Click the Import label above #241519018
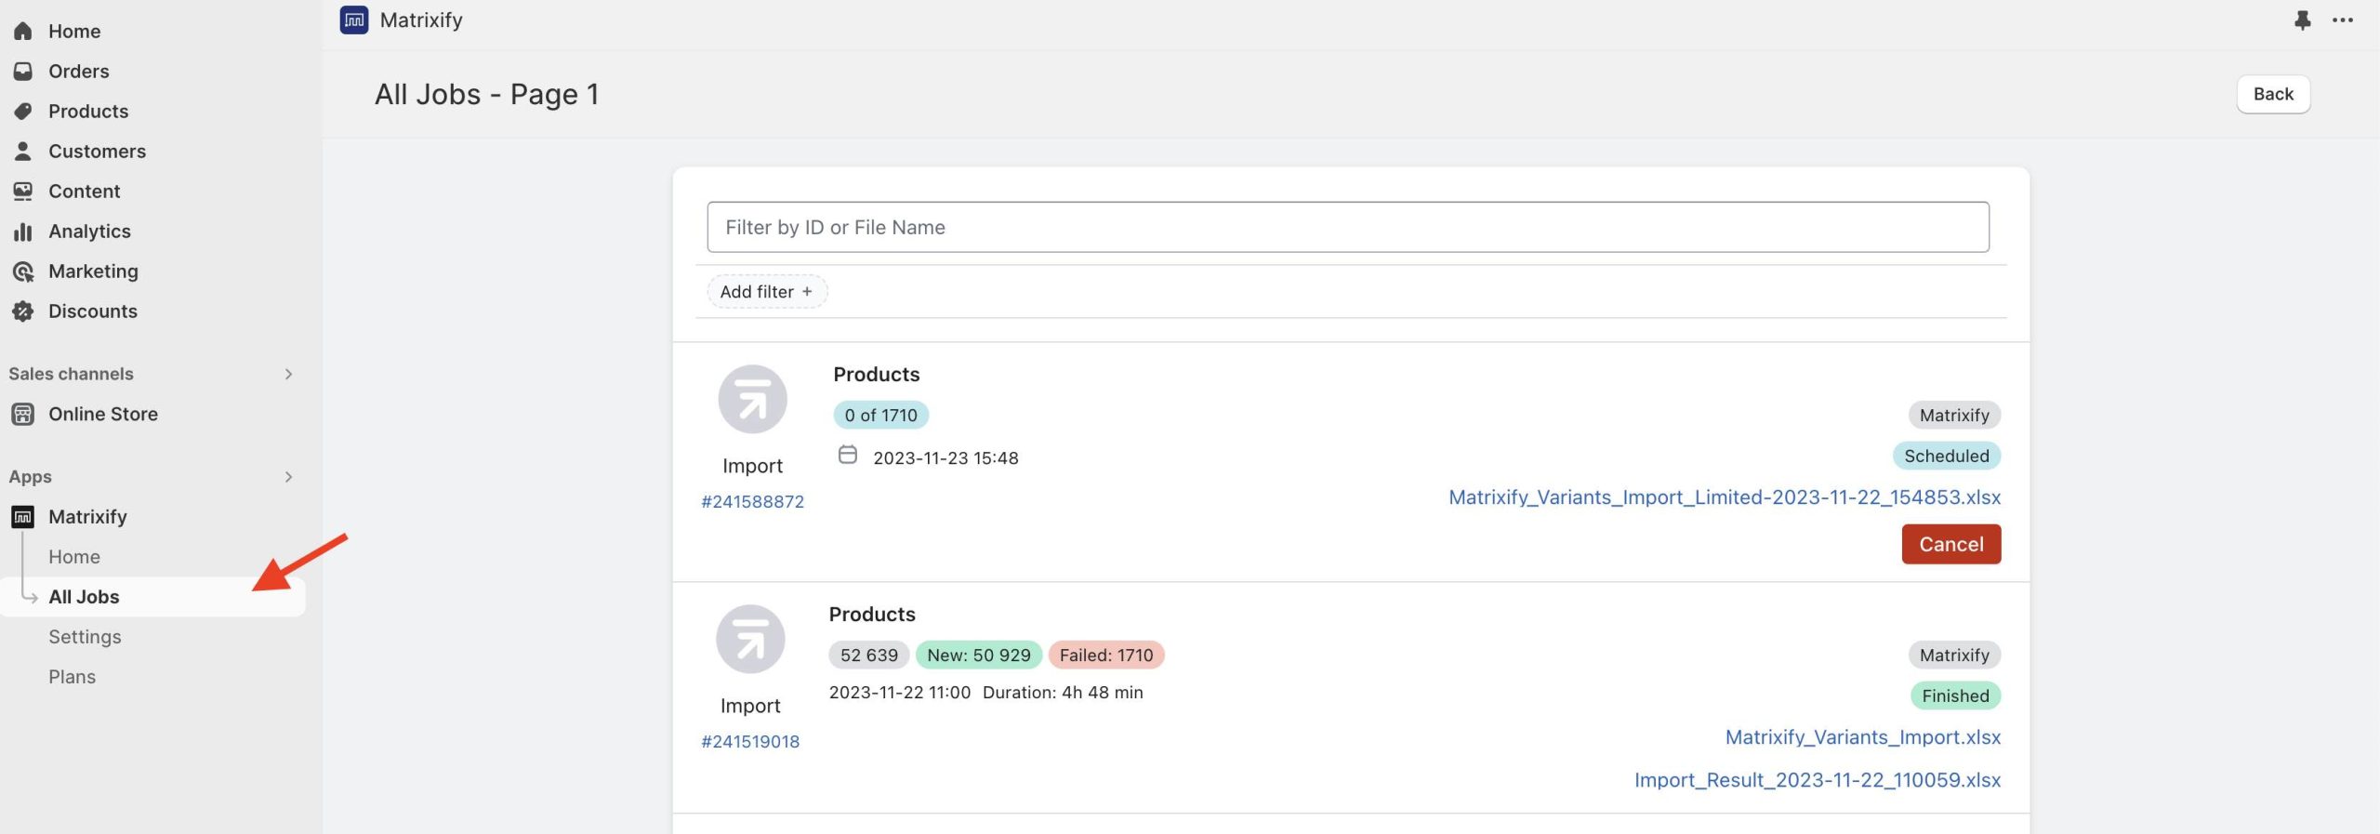The height and width of the screenshot is (834, 2380). 750,705
